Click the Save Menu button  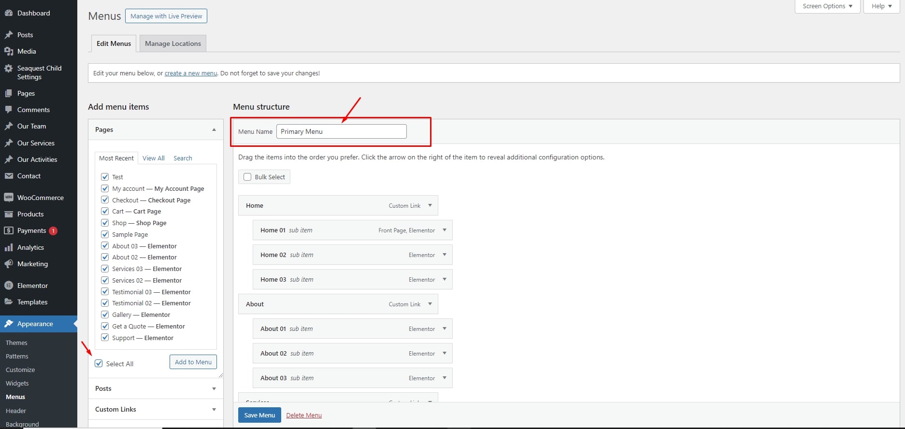259,415
